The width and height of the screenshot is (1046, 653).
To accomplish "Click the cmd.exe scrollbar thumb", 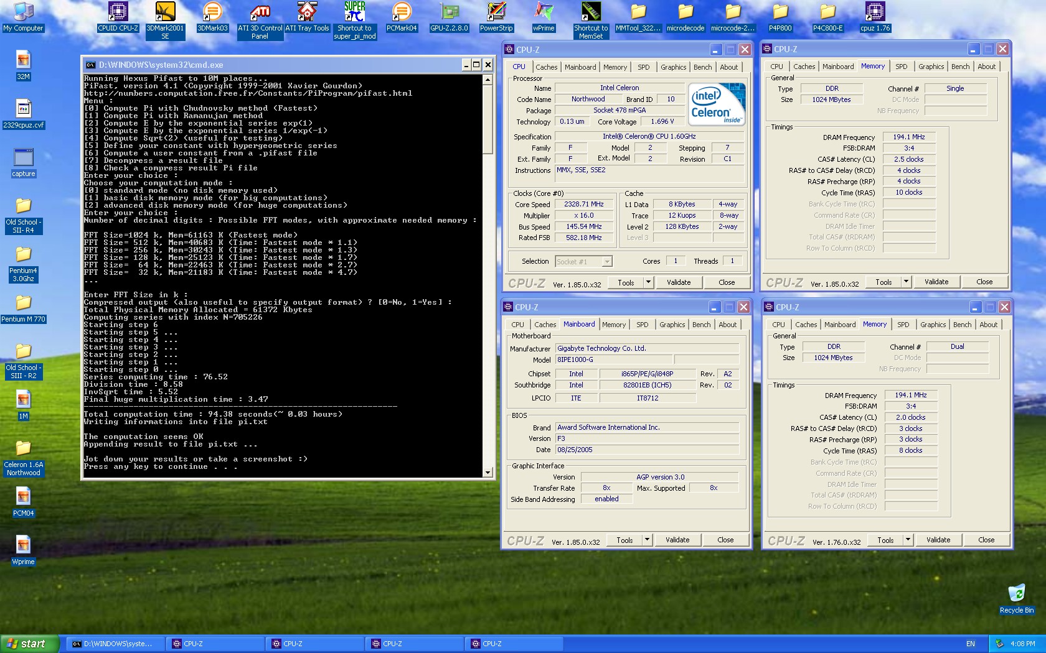I will [488, 119].
